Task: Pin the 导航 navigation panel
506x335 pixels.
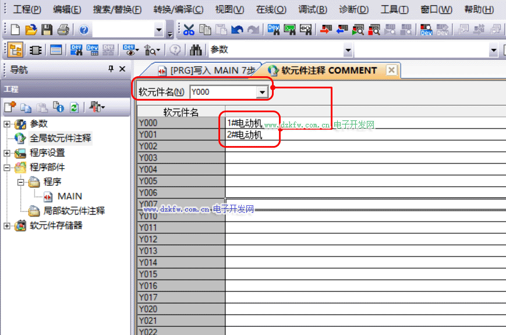Action: coord(111,69)
